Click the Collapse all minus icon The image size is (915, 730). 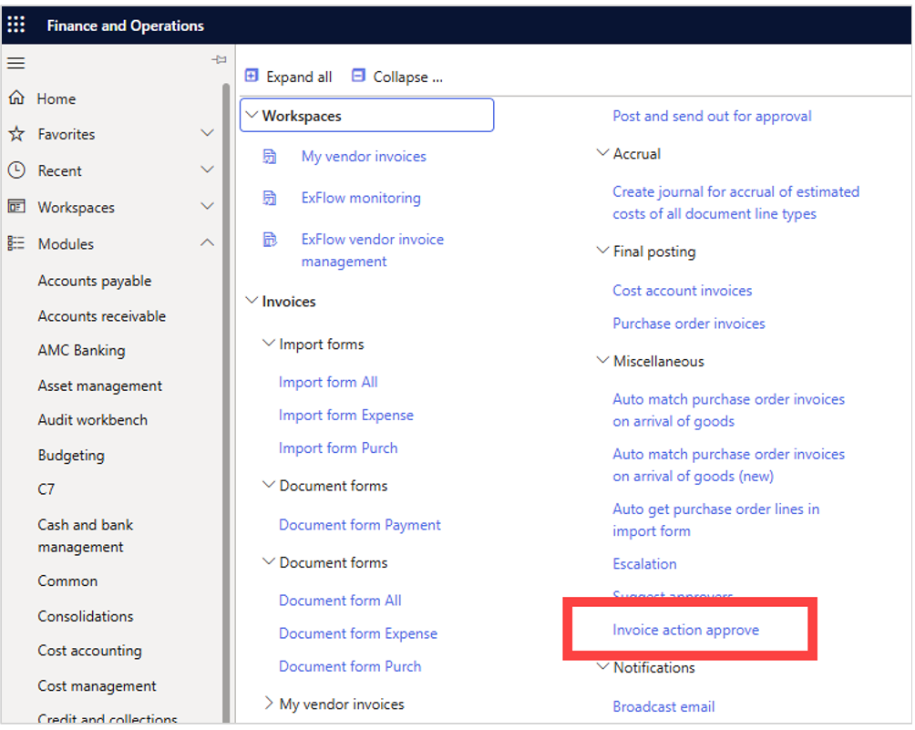pos(358,76)
